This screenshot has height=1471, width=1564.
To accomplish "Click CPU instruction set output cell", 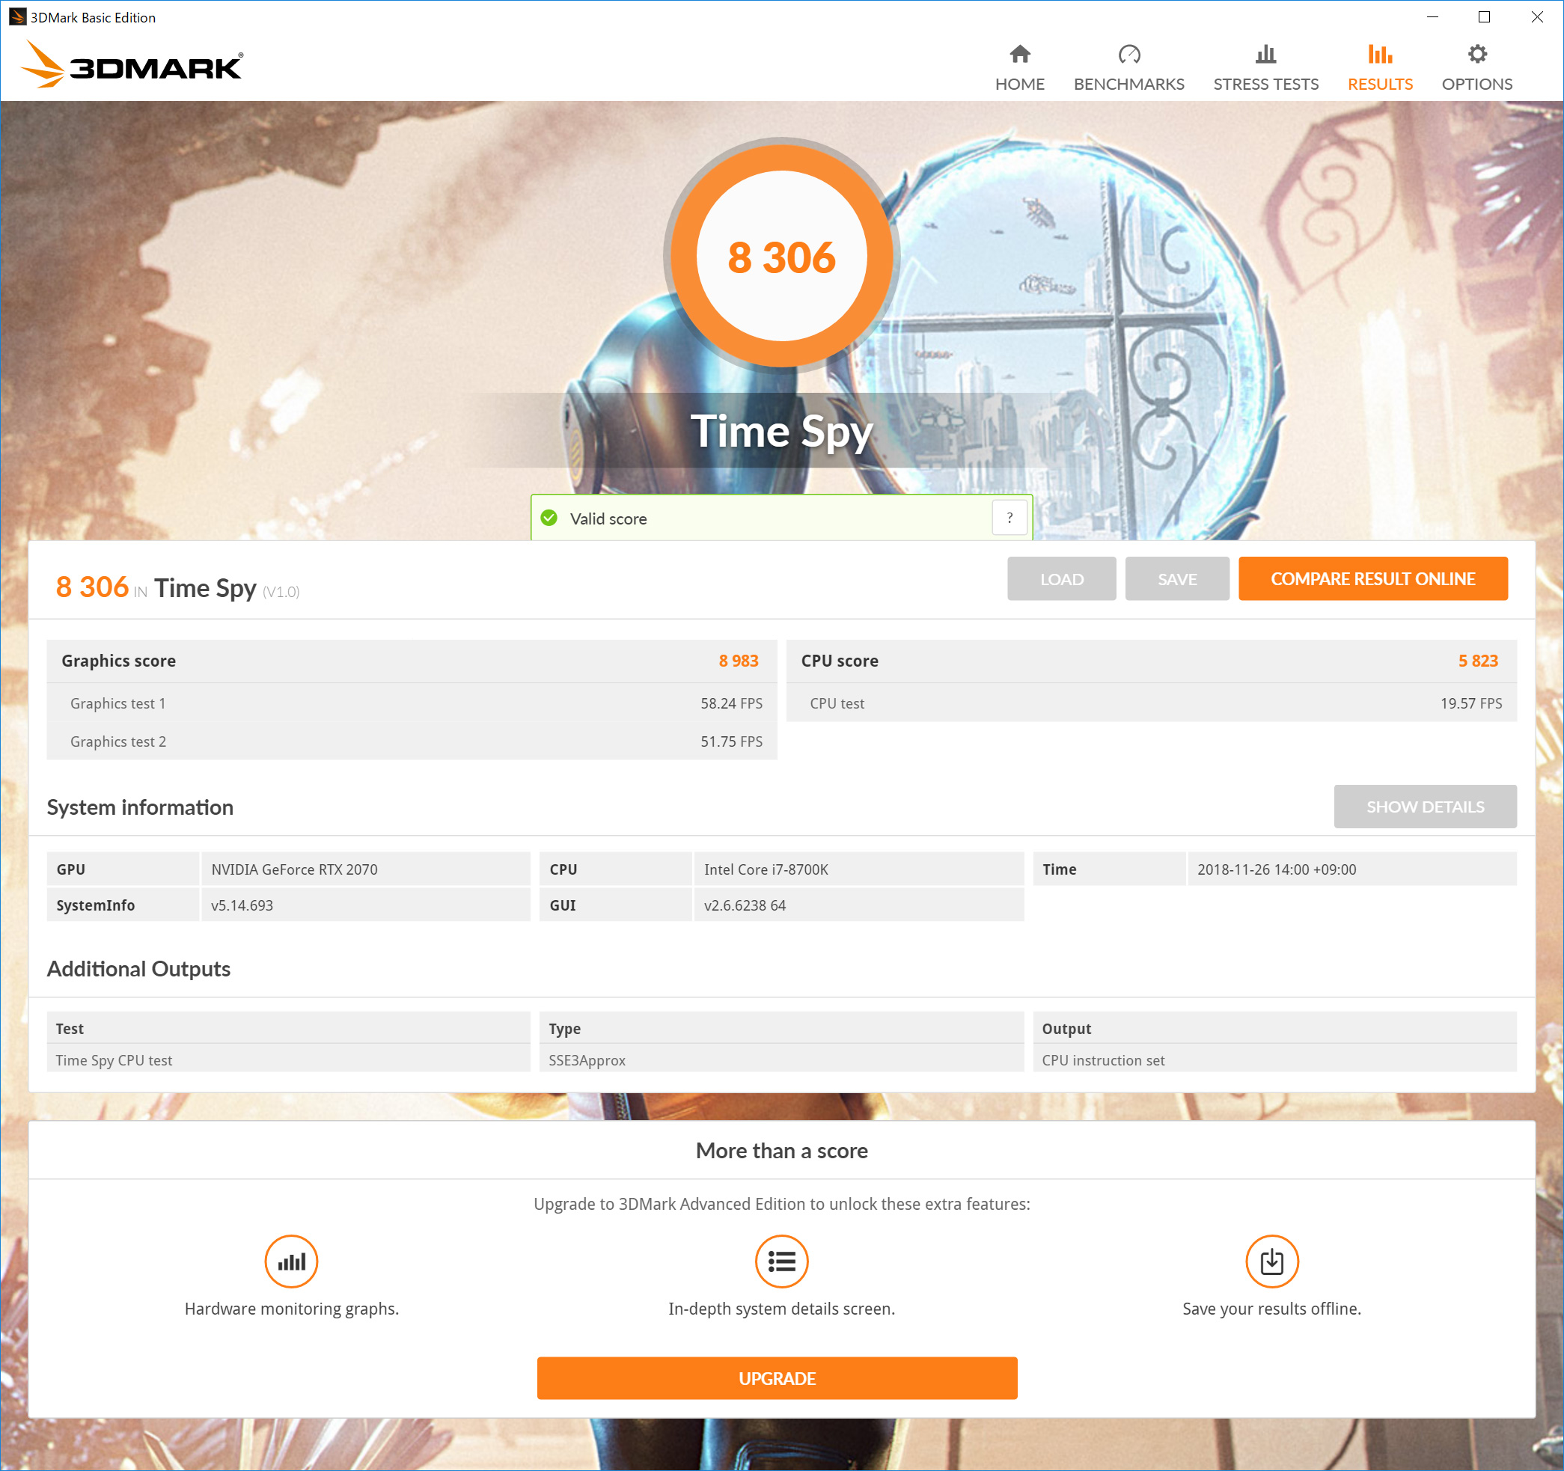I will click(x=1274, y=1059).
